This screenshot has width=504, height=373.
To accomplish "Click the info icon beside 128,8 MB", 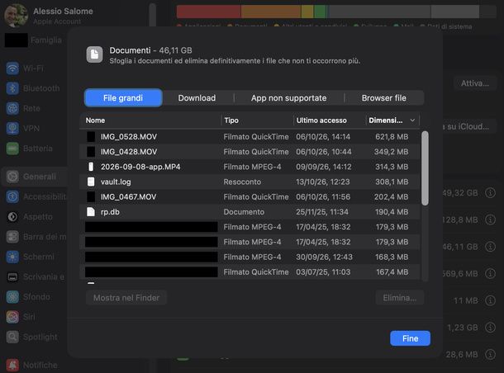I will 490,220.
